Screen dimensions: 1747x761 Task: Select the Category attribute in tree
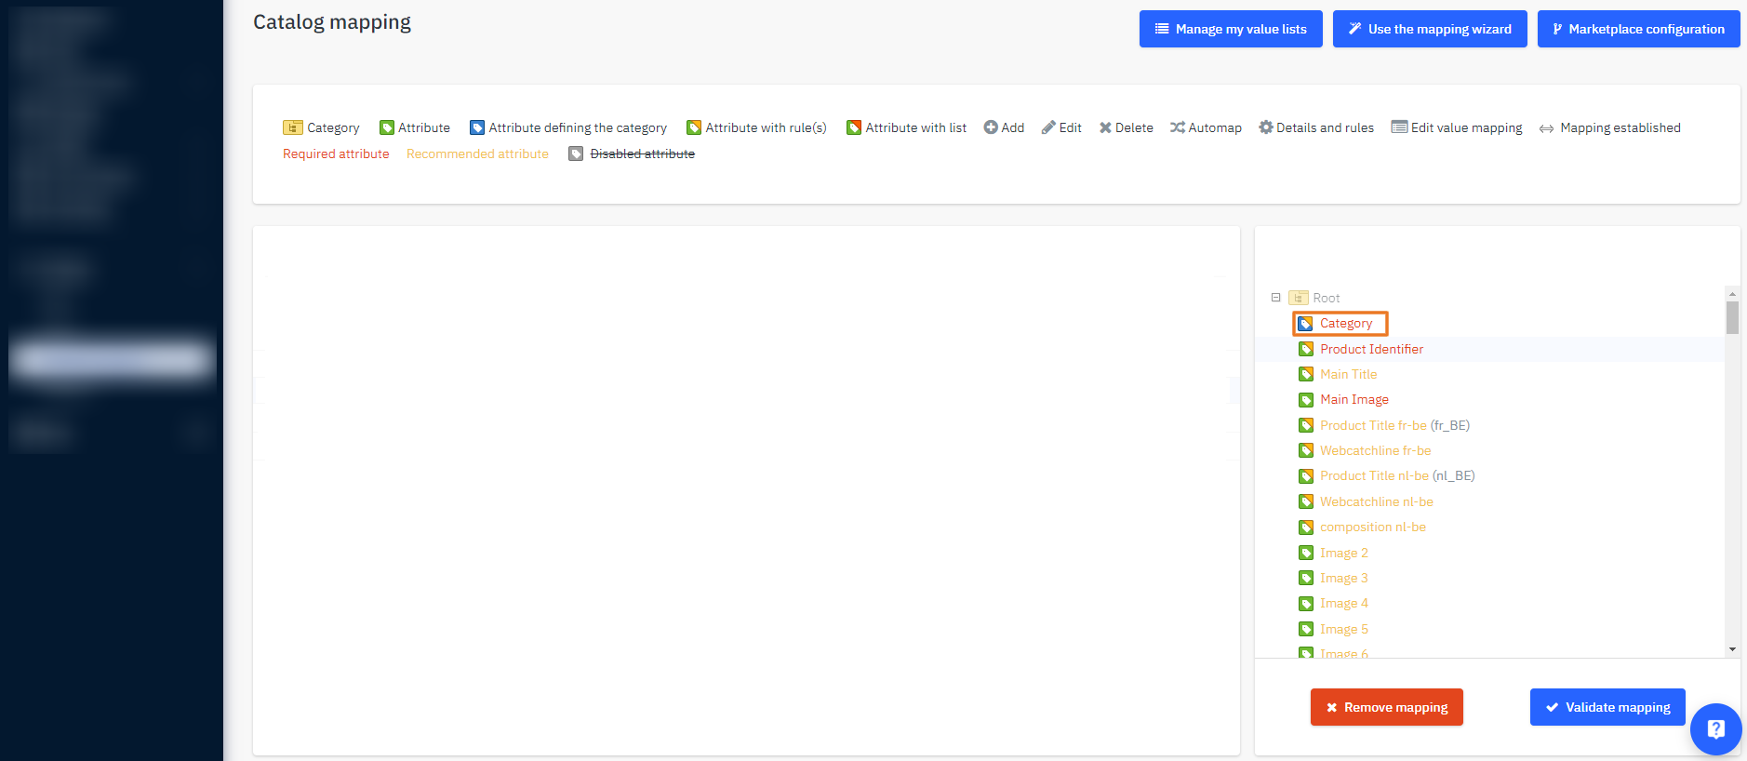click(1345, 324)
